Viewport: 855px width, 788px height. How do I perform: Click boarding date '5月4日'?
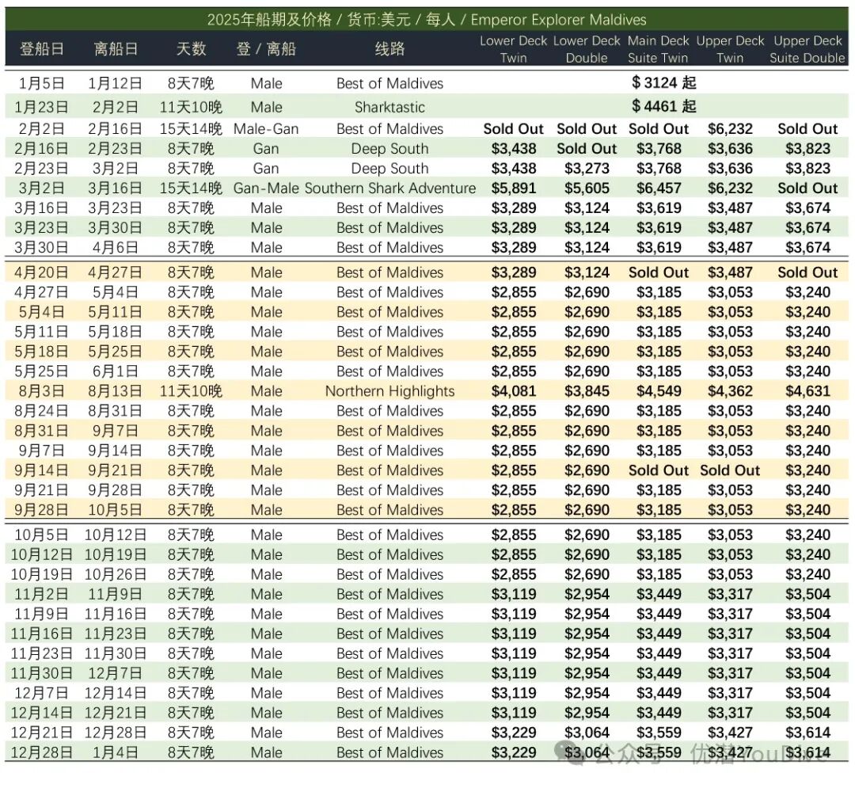tap(42, 312)
